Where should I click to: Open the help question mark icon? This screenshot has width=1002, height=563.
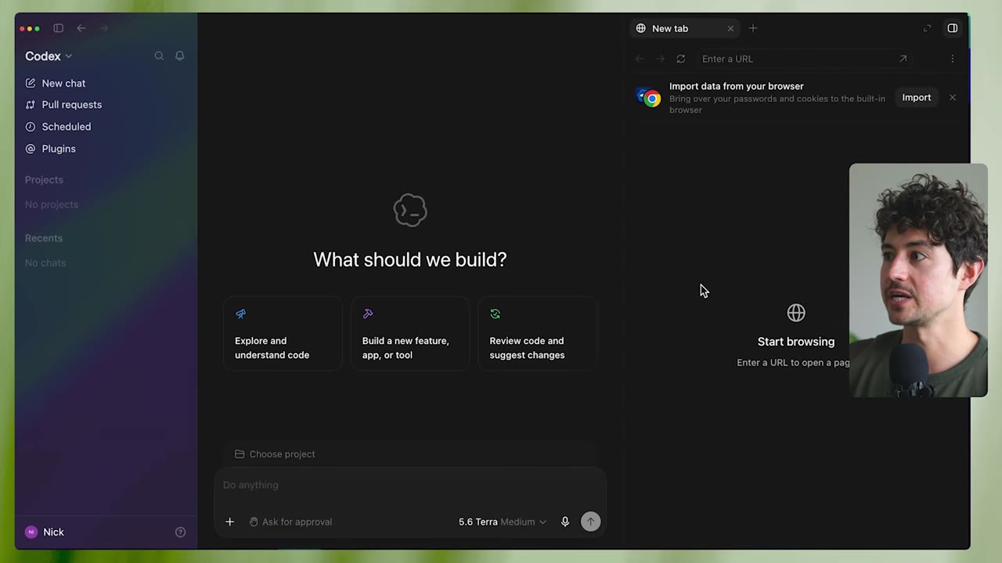(180, 532)
